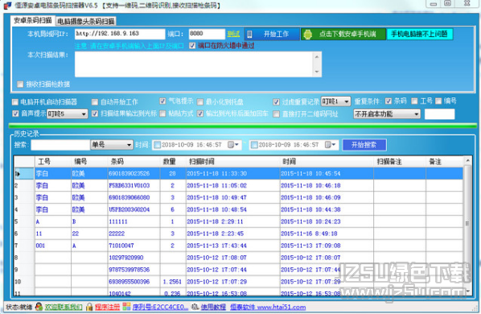Click the 工号 column header

pos(53,162)
